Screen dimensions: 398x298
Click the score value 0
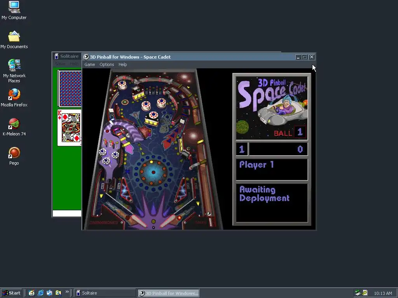click(300, 149)
